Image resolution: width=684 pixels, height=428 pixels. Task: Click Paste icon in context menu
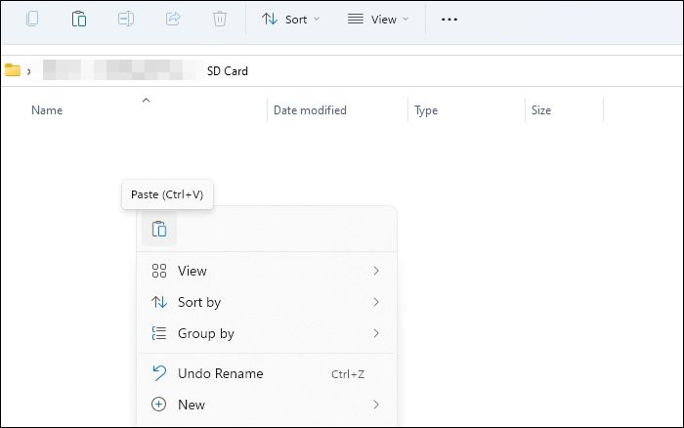(x=159, y=230)
